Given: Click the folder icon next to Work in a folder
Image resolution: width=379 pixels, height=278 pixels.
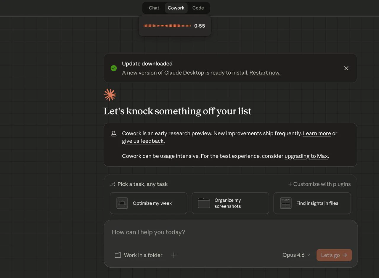Looking at the screenshot, I should 118,255.
